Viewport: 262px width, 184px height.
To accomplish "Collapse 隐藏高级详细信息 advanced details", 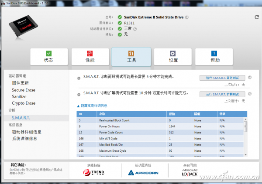I will pyautogui.click(x=92, y=106).
